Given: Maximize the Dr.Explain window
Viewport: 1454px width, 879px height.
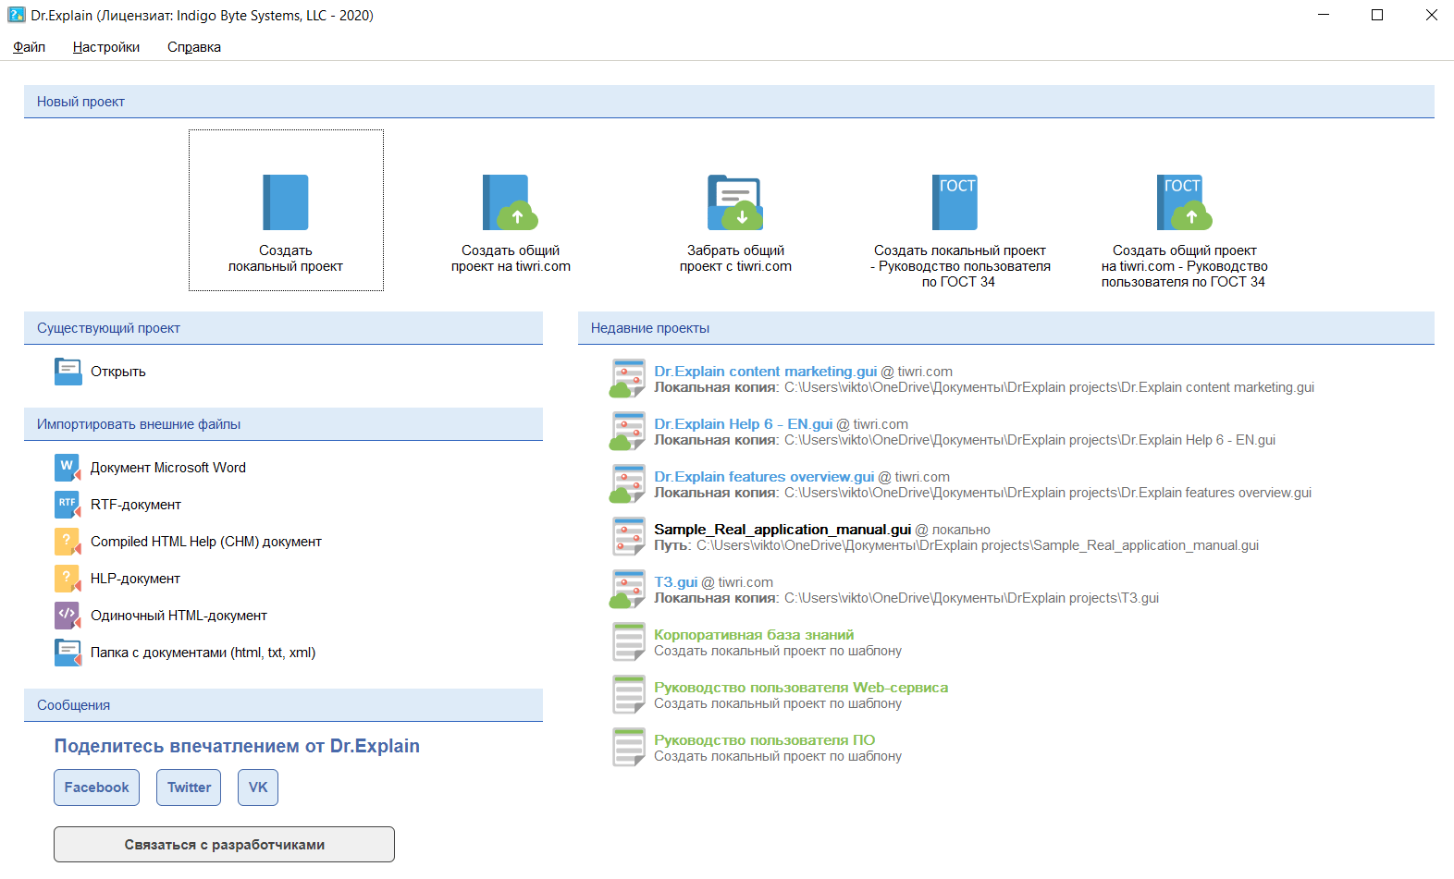Looking at the screenshot, I should [x=1377, y=15].
